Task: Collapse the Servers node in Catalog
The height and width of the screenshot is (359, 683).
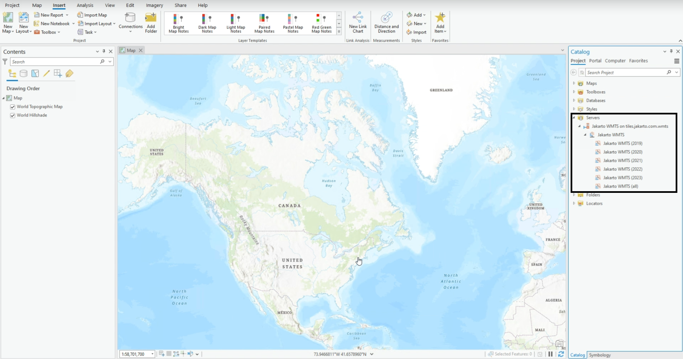Action: point(574,118)
